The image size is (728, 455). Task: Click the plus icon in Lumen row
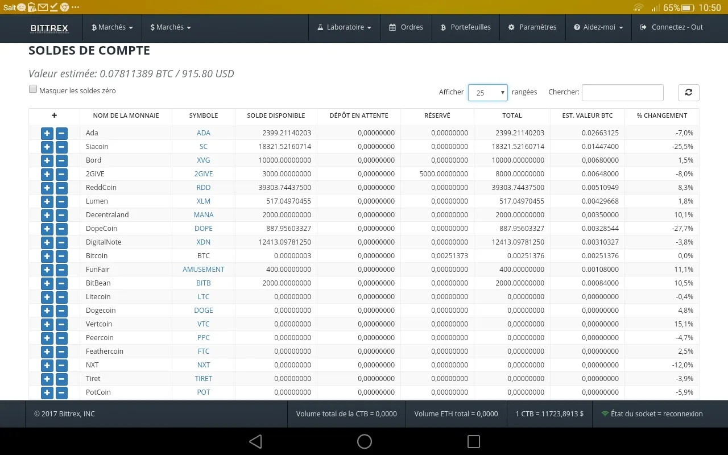47,201
